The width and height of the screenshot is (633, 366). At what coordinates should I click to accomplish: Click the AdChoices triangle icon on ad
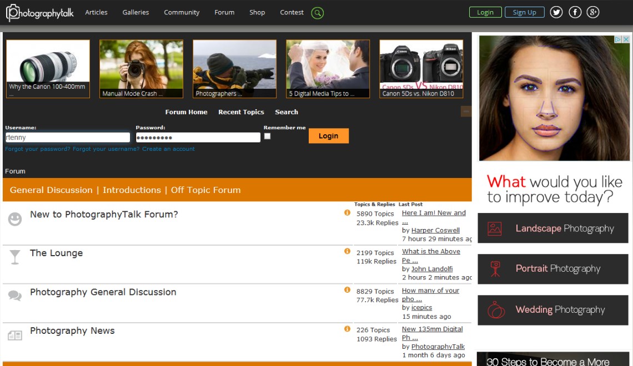coord(617,39)
